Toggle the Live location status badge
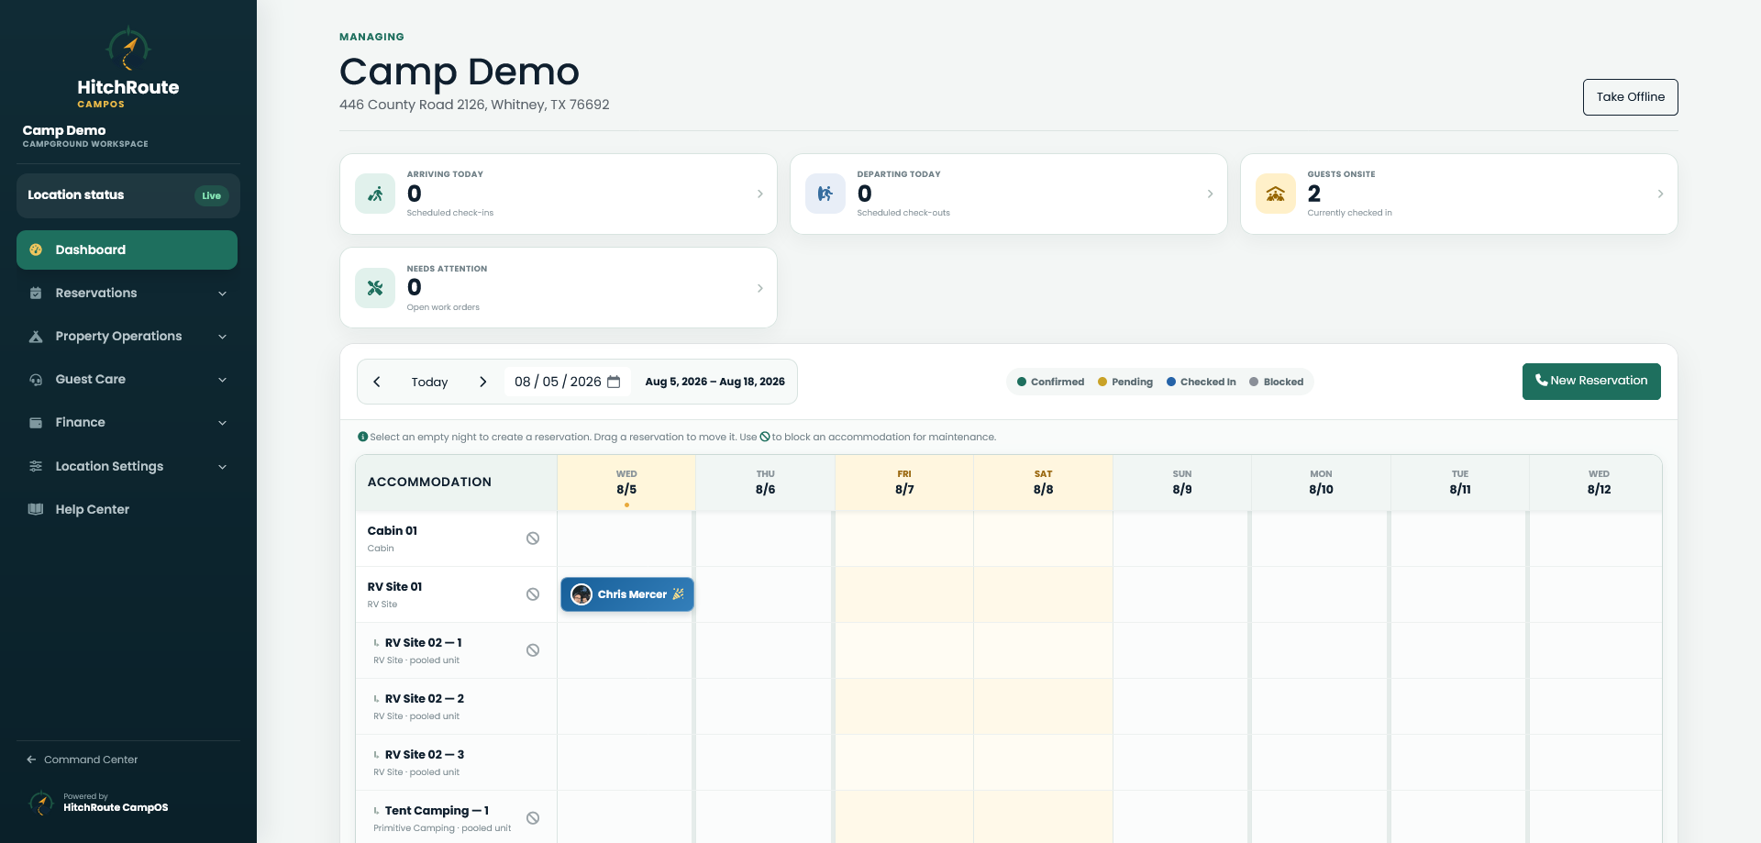The height and width of the screenshot is (843, 1761). pyautogui.click(x=212, y=195)
